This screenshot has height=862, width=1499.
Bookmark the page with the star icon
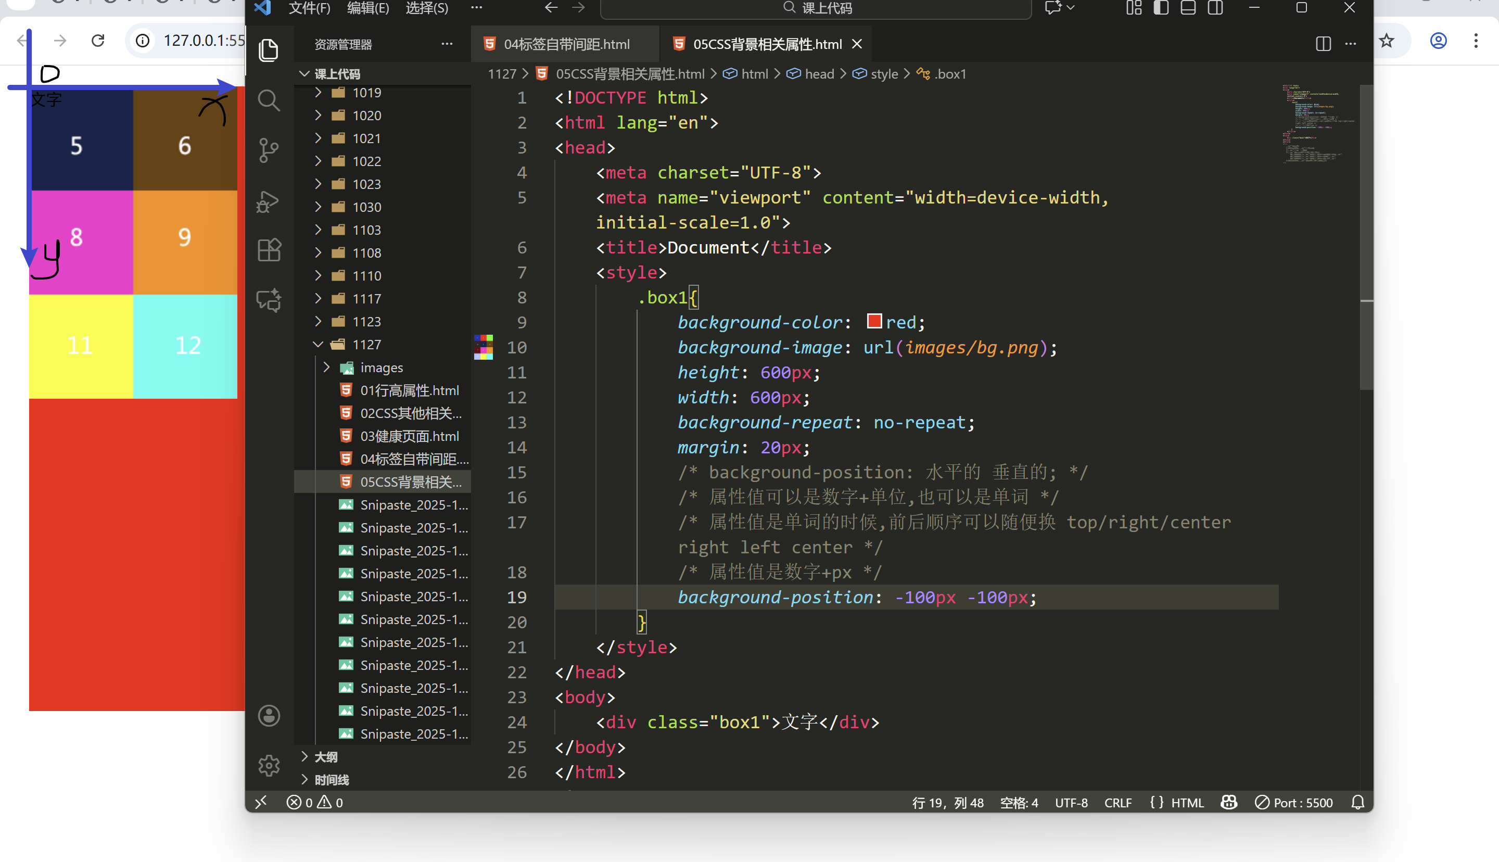pos(1387,40)
